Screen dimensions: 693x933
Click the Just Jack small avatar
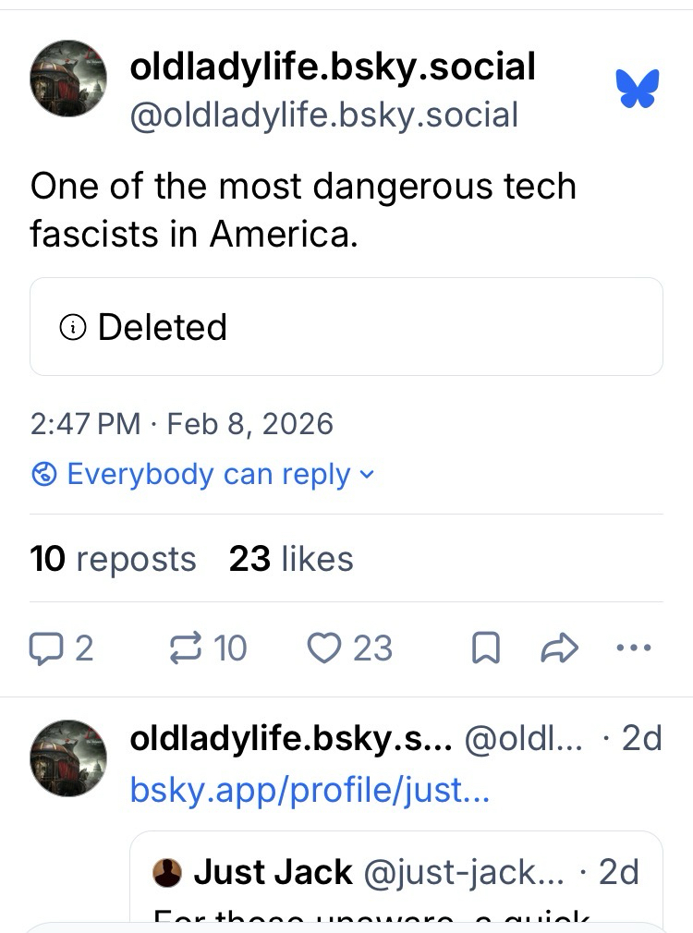tap(167, 872)
